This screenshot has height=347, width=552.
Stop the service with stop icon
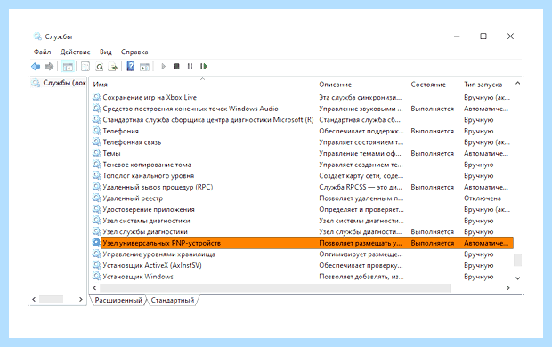click(x=176, y=66)
